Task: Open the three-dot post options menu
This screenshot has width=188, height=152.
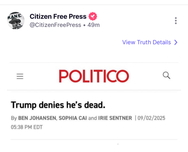Action: coord(176,21)
